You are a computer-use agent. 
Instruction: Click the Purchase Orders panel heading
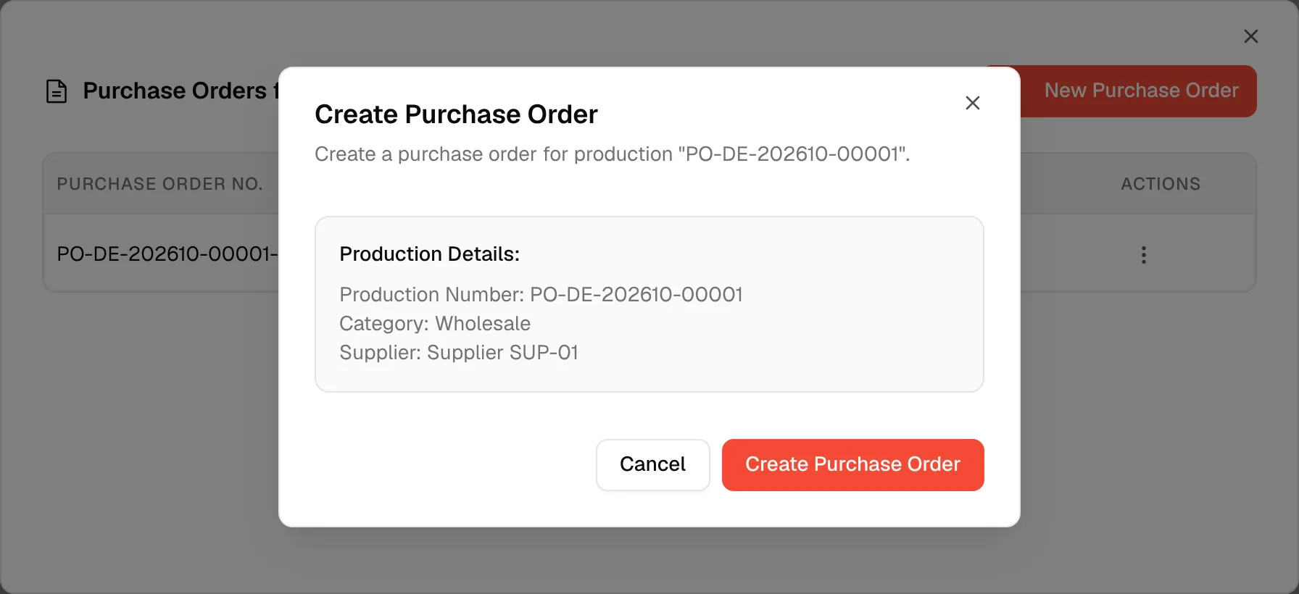(180, 91)
